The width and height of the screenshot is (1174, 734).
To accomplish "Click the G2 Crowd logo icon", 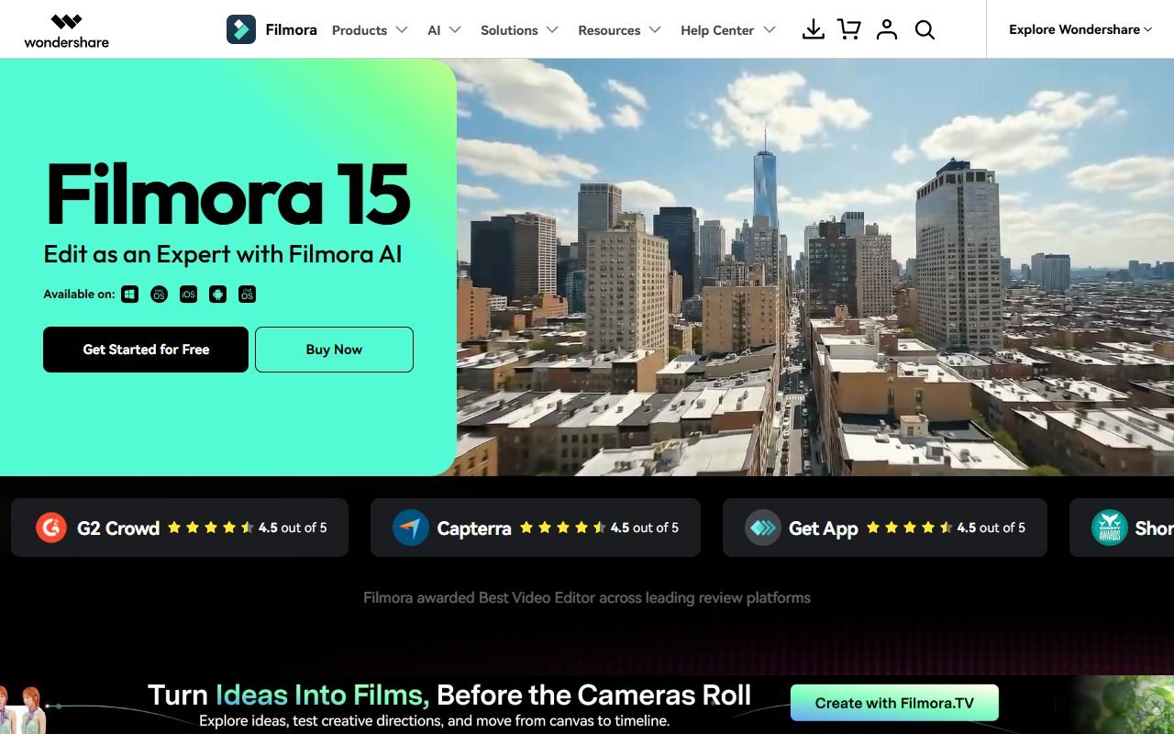I will coord(51,528).
